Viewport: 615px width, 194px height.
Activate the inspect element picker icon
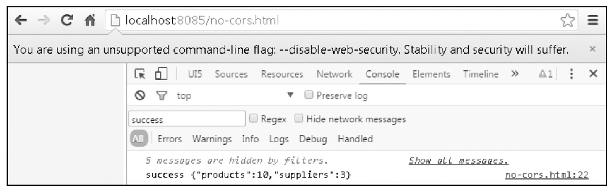coord(140,74)
